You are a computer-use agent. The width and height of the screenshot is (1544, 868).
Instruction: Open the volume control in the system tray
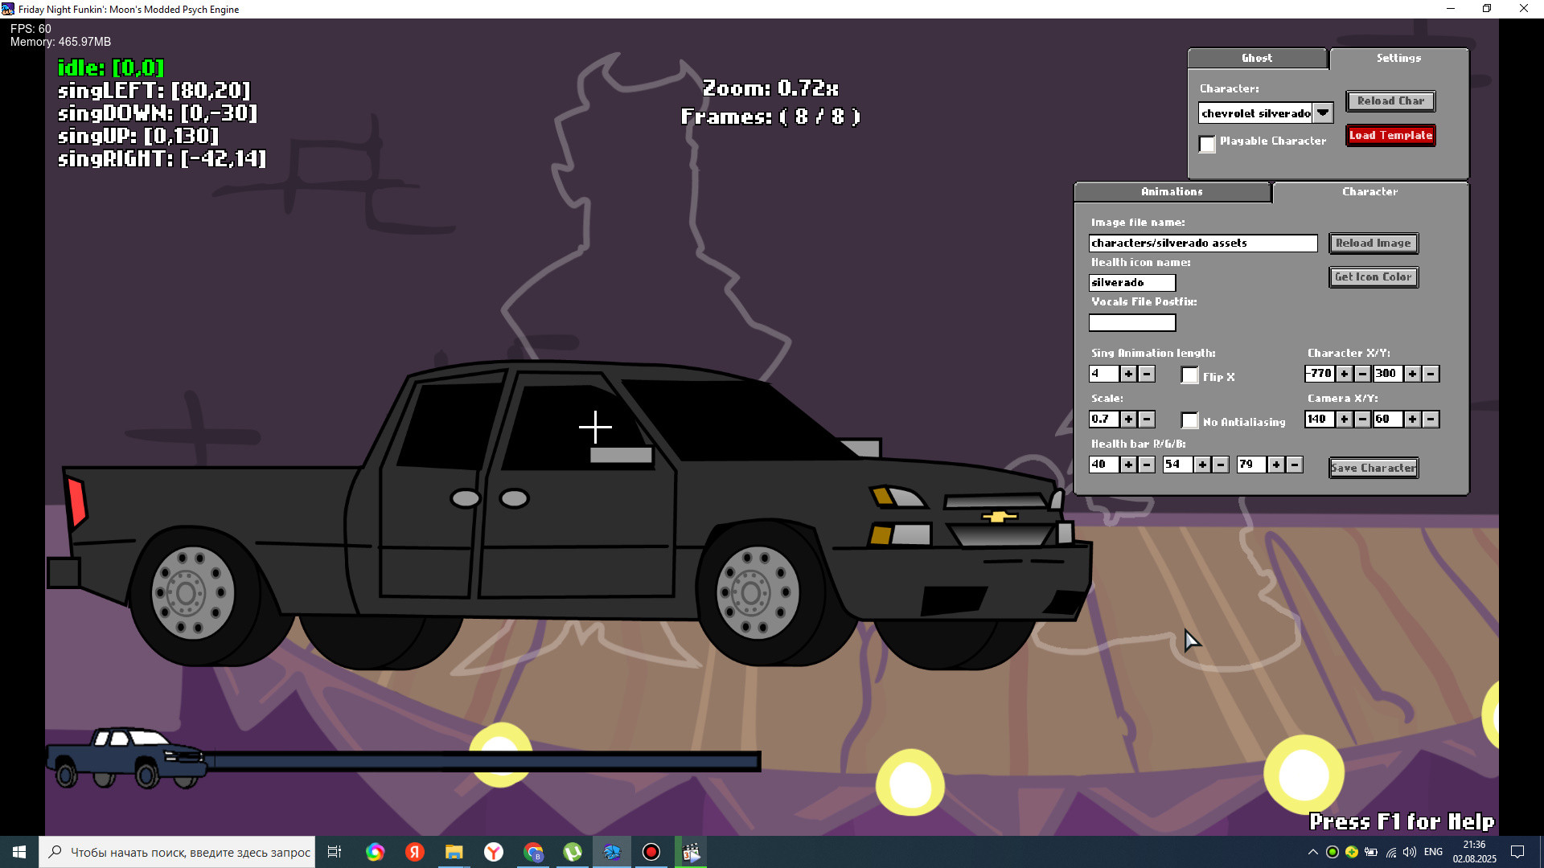1410,851
